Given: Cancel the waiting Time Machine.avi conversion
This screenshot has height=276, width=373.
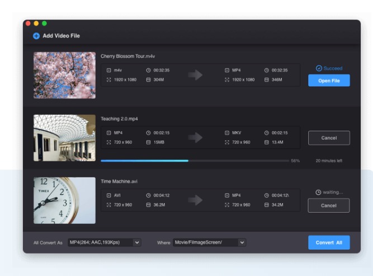Looking at the screenshot, I should tap(329, 205).
